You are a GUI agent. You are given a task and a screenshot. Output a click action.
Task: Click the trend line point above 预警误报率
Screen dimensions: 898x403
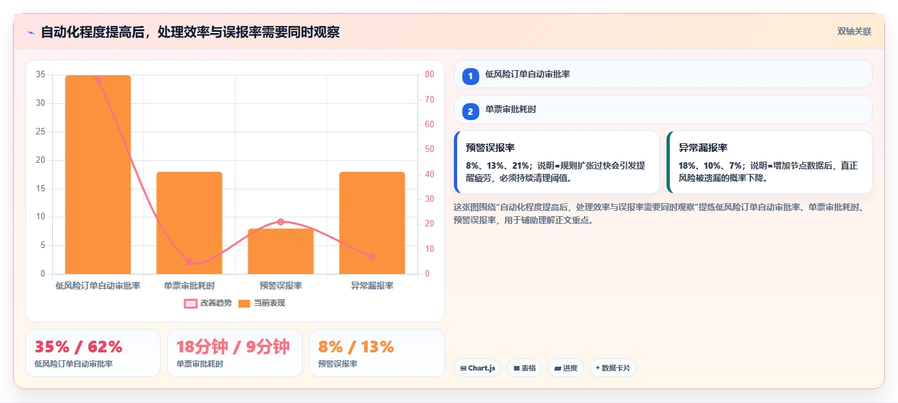tap(281, 222)
